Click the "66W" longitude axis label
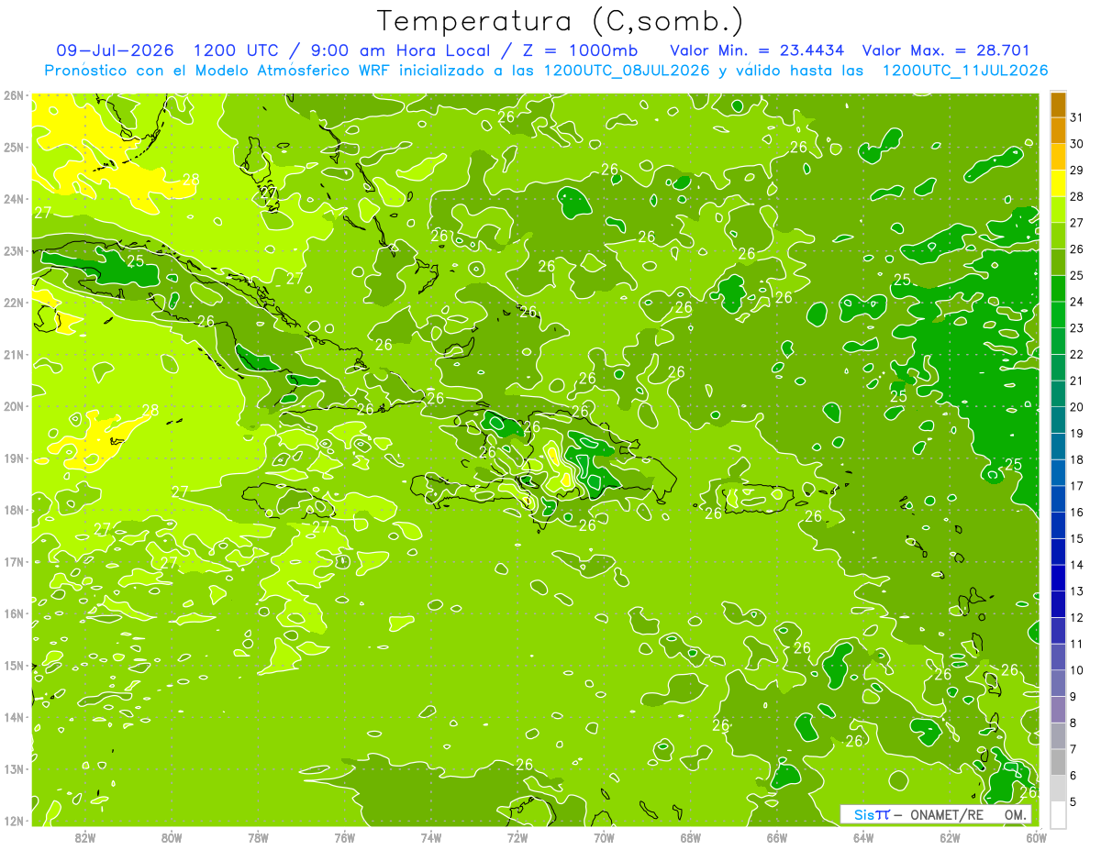 point(777,838)
